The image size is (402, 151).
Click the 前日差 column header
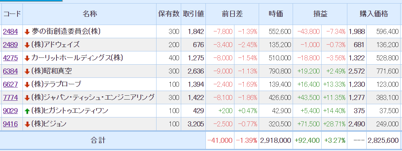coord(232,14)
